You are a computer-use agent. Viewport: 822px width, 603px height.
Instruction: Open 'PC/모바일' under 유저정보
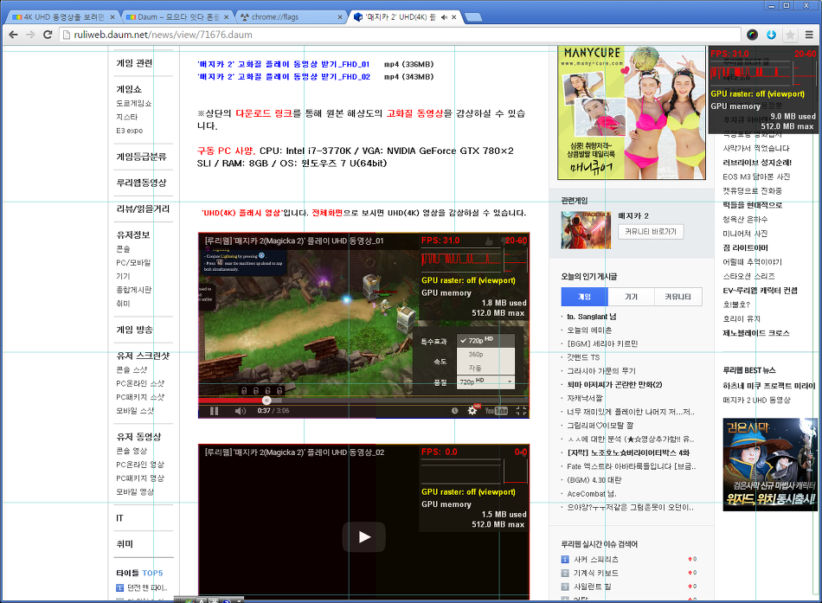tap(133, 263)
